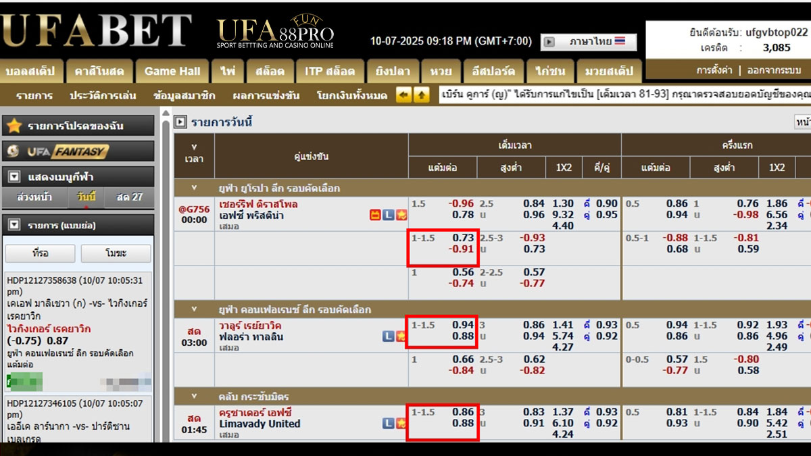The image size is (811, 456).
Task: Favorite the วาลูร์ เรย์ยาวิค match star
Action: [x=401, y=336]
